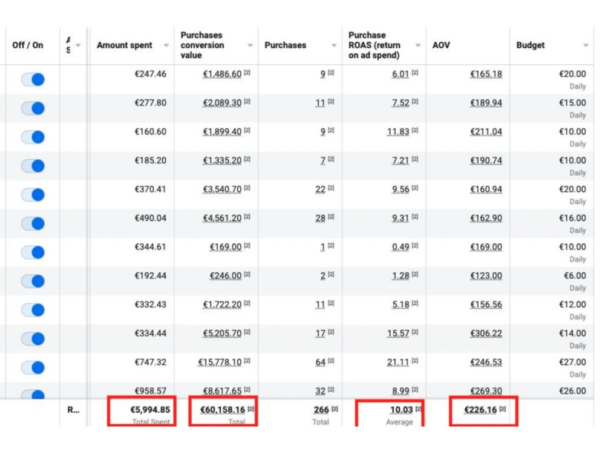Click the €5,205.70 conversion value
Screen dimensions: 605x454
tap(222, 334)
